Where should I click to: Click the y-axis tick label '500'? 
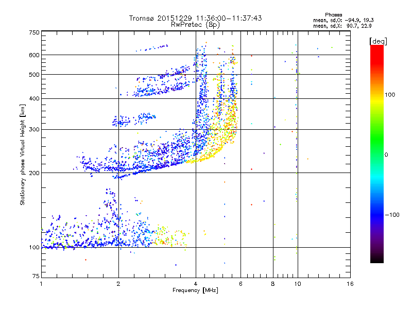34,75
